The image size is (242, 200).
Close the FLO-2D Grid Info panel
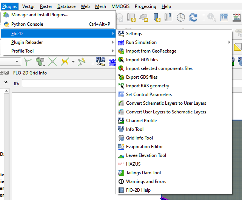(x=7, y=73)
